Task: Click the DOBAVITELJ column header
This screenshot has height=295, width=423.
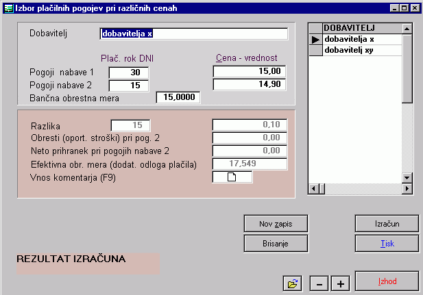Action: [362, 28]
